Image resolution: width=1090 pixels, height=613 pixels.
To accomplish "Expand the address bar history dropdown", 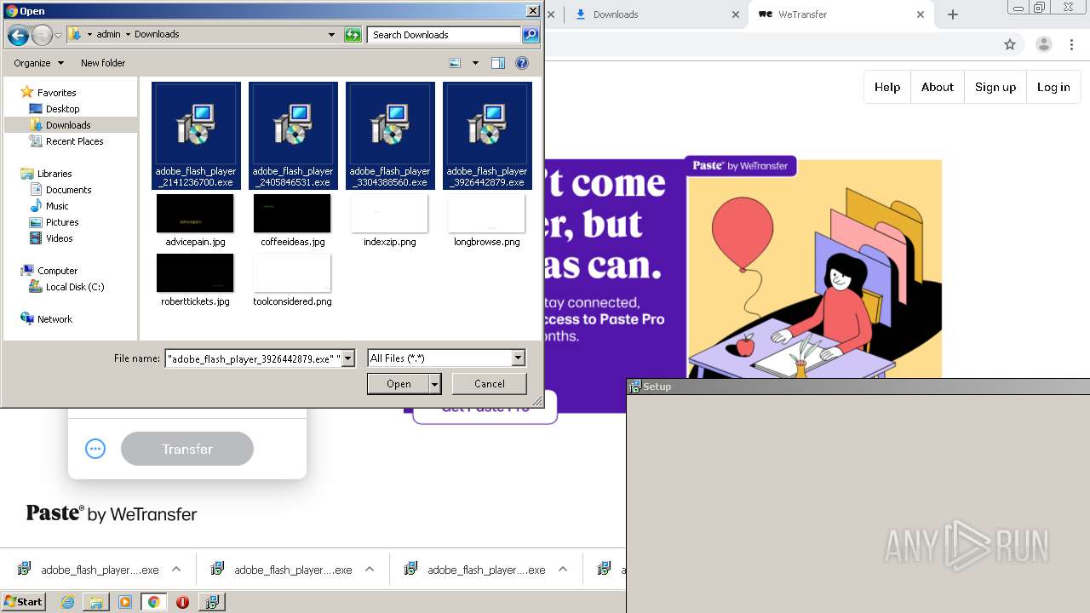I will coord(332,35).
